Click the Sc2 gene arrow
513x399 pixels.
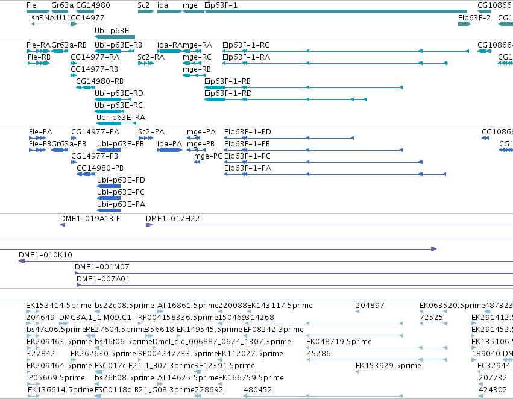point(146,11)
